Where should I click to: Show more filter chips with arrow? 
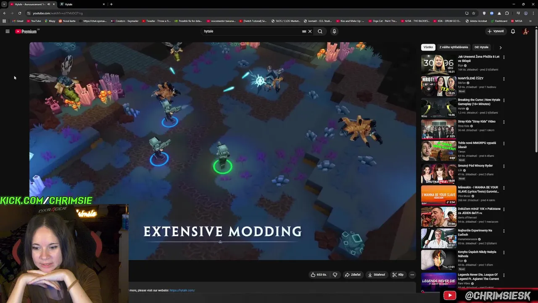(500, 48)
